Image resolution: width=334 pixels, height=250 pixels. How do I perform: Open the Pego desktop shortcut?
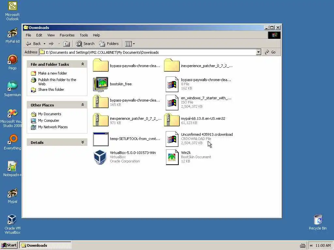[x=12, y=62]
